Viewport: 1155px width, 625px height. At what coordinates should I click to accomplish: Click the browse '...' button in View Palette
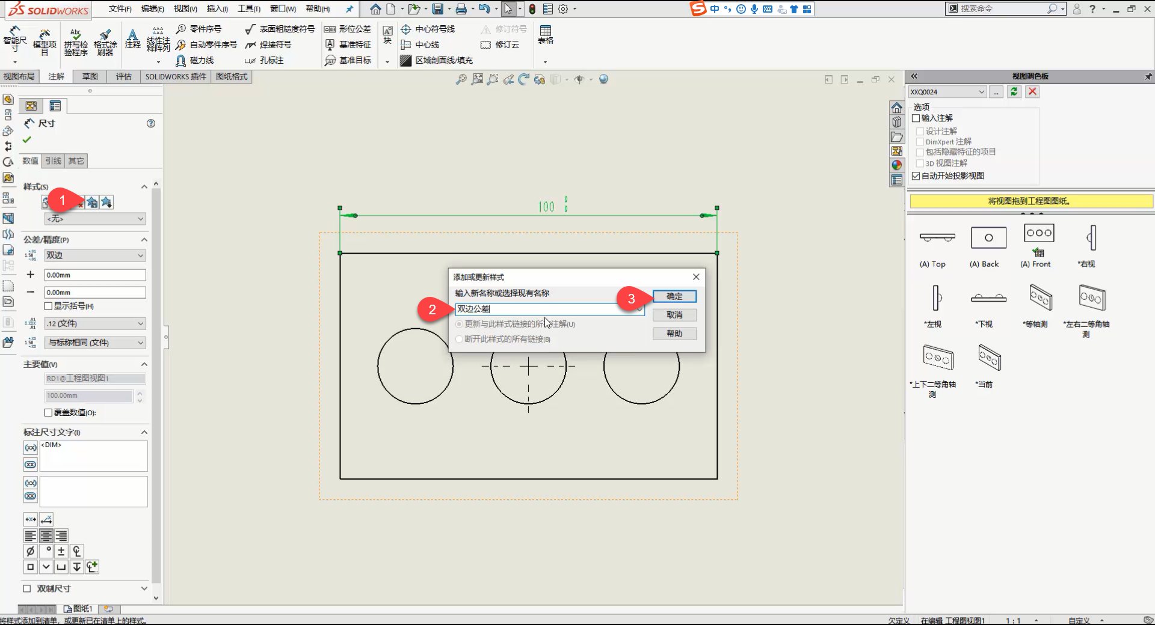pos(996,91)
